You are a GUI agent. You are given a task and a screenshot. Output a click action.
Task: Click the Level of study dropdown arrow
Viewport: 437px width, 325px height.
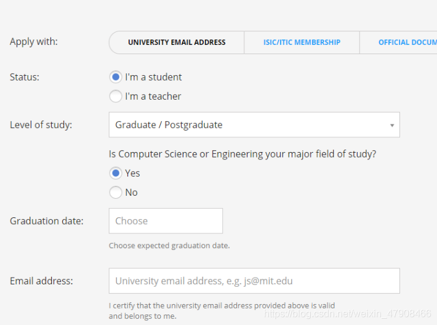tap(392, 126)
